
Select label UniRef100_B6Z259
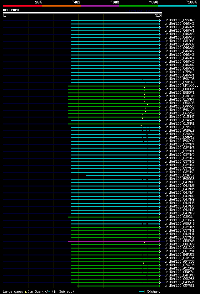tap(179, 113)
